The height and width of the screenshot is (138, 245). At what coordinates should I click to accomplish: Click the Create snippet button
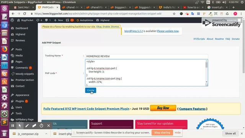pyautogui.click(x=91, y=90)
